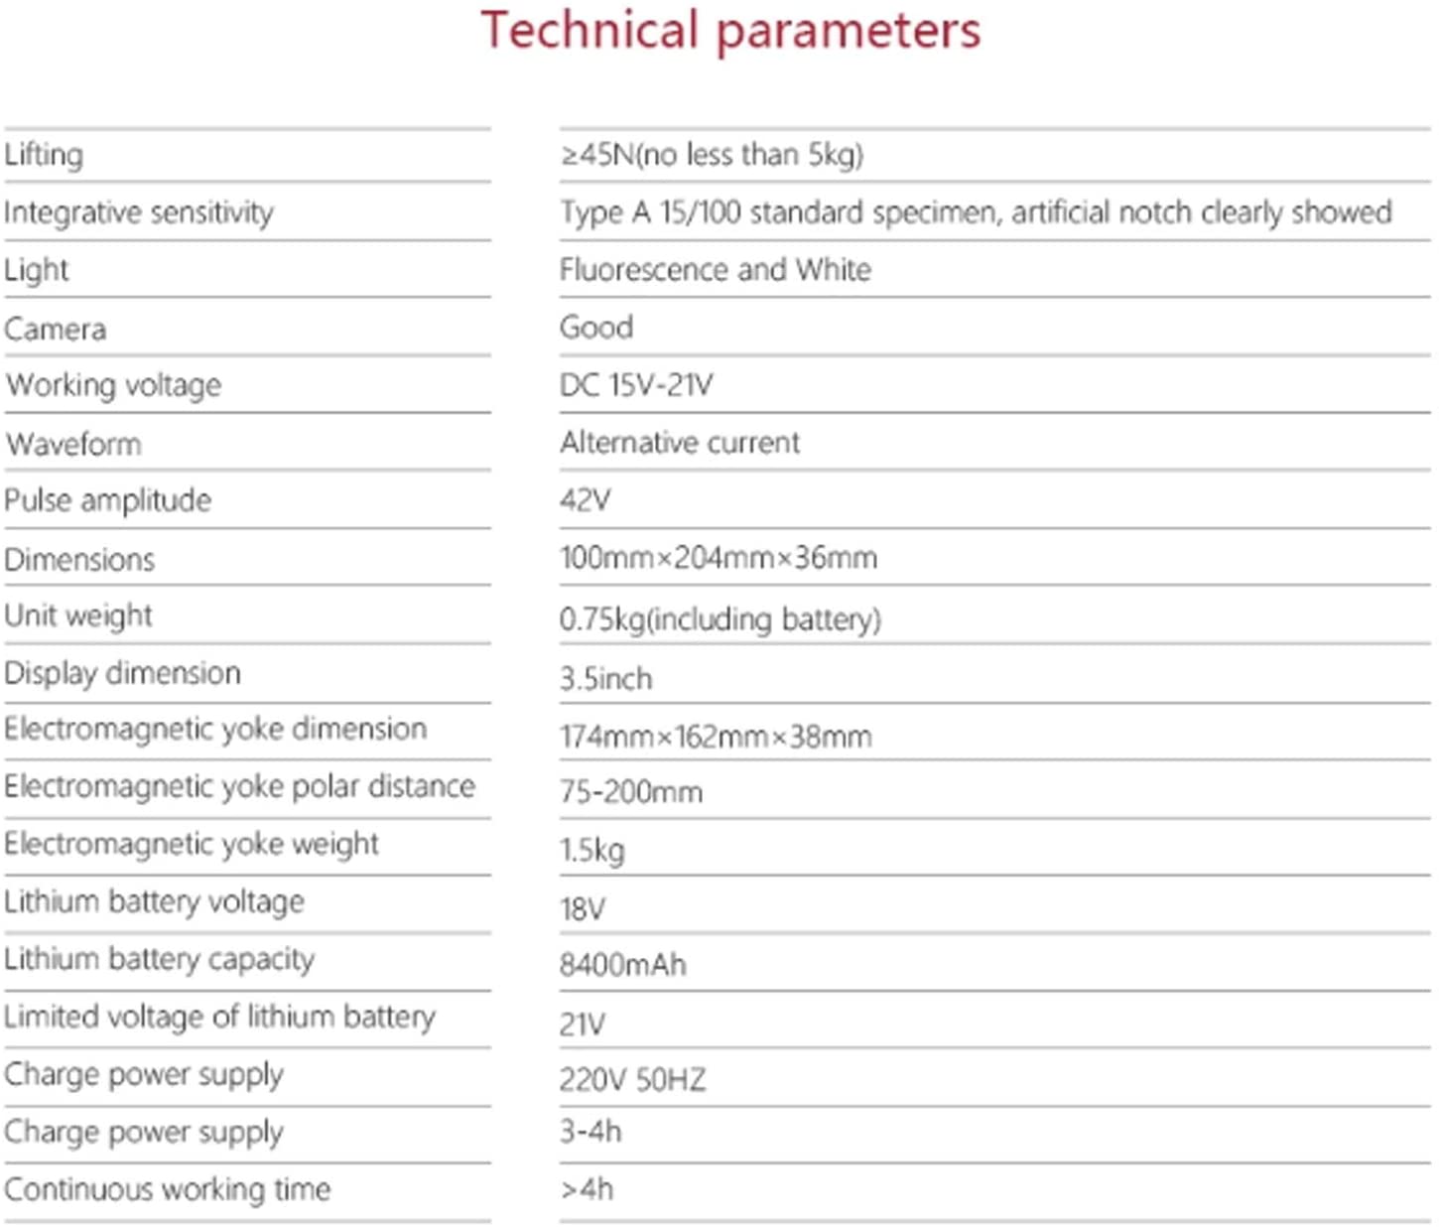
Task: Click Limited voltage of lithium battery
Action: 220,1017
